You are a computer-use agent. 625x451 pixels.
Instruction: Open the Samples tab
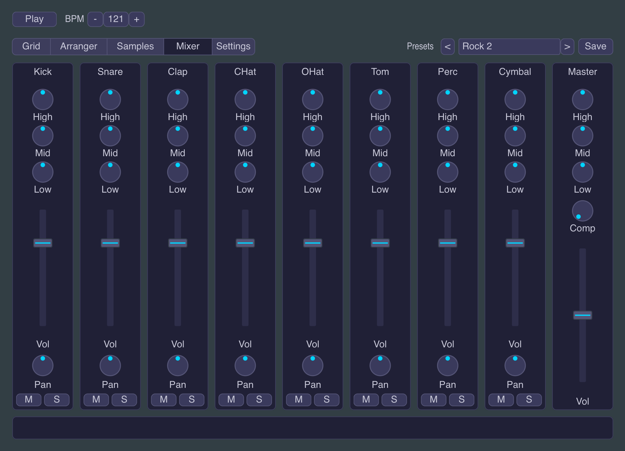(x=135, y=46)
